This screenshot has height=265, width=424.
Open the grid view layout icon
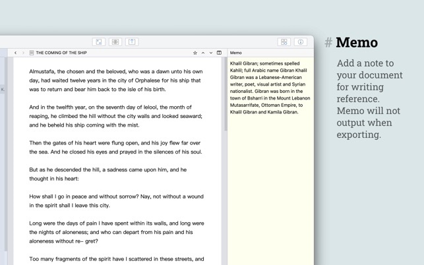pyautogui.click(x=284, y=42)
